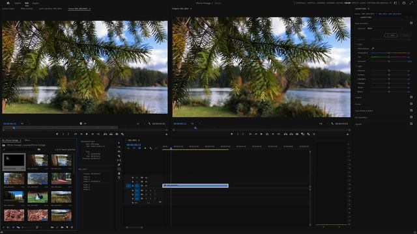Toggle the HSL Secondary checkbox
The height and width of the screenshot is (234, 417).
(x=411, y=117)
